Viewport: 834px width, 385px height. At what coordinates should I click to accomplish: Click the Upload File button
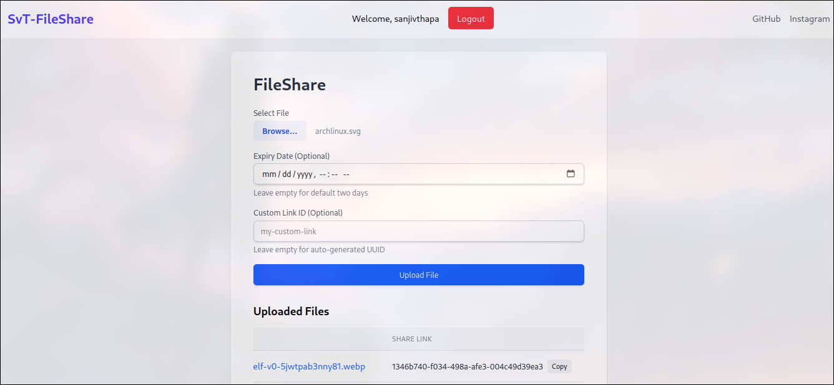pos(418,275)
